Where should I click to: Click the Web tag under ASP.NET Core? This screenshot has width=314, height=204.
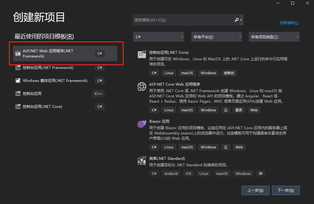click(254, 110)
